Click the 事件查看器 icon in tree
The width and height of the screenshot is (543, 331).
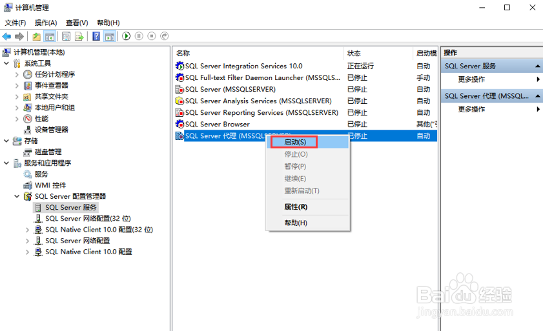28,86
